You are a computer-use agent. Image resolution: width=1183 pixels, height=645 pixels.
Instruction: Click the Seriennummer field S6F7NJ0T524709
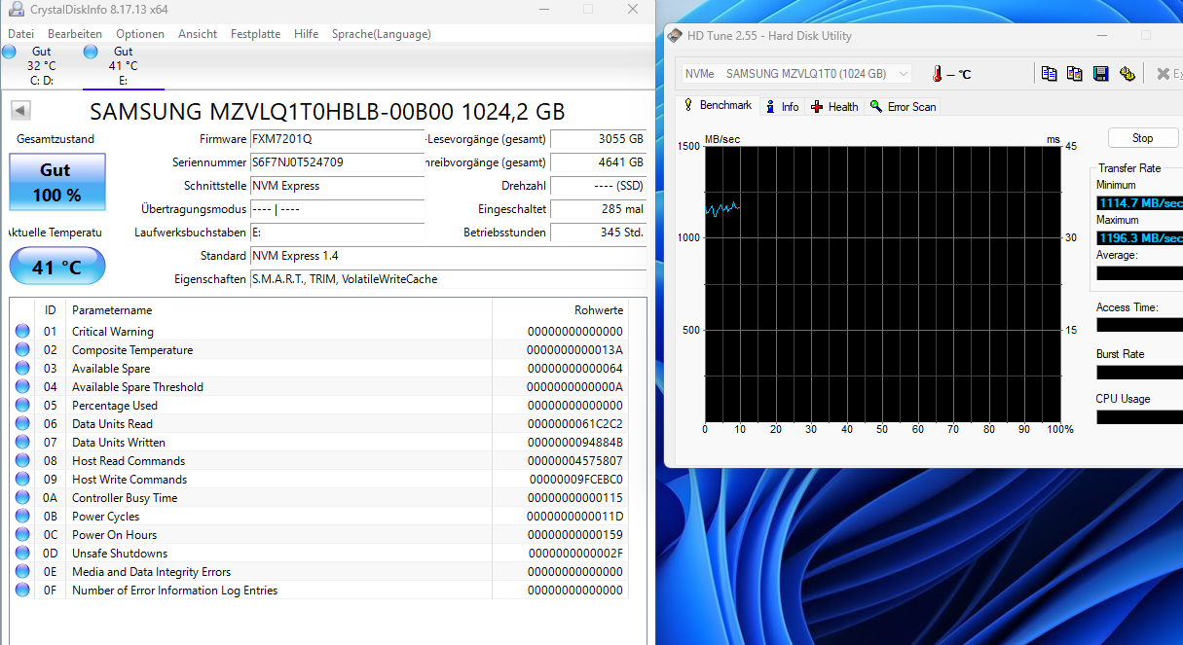tap(337, 162)
